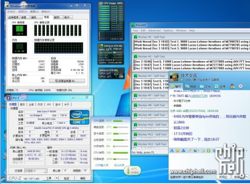Open emoji smiley picker in chat toolbar
This screenshot has height=184, width=250.
click(x=177, y=151)
